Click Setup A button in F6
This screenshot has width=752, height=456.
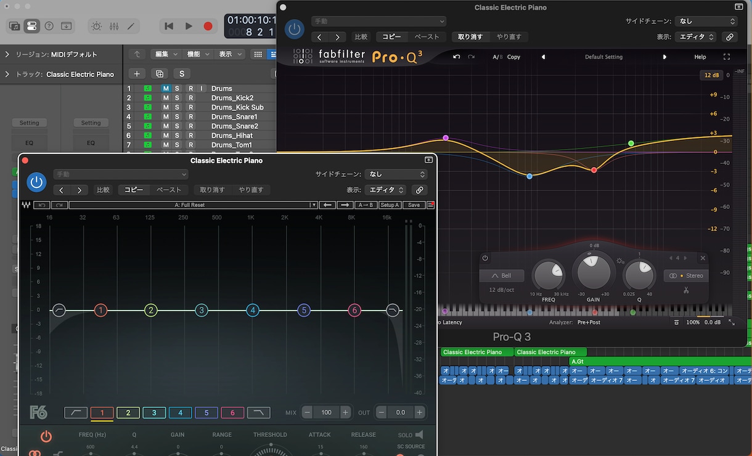(390, 205)
